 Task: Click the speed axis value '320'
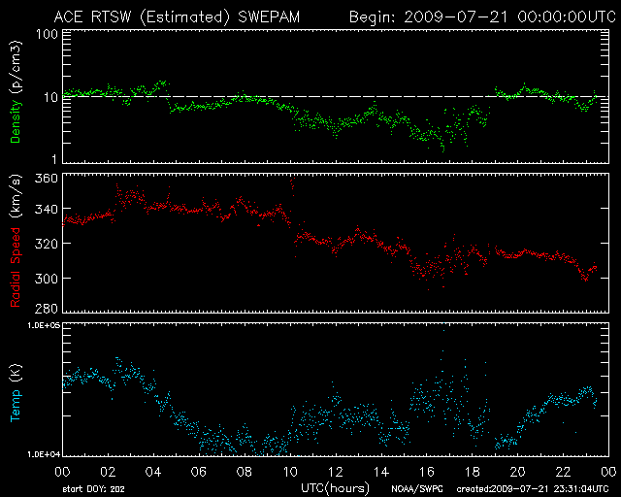[47, 244]
